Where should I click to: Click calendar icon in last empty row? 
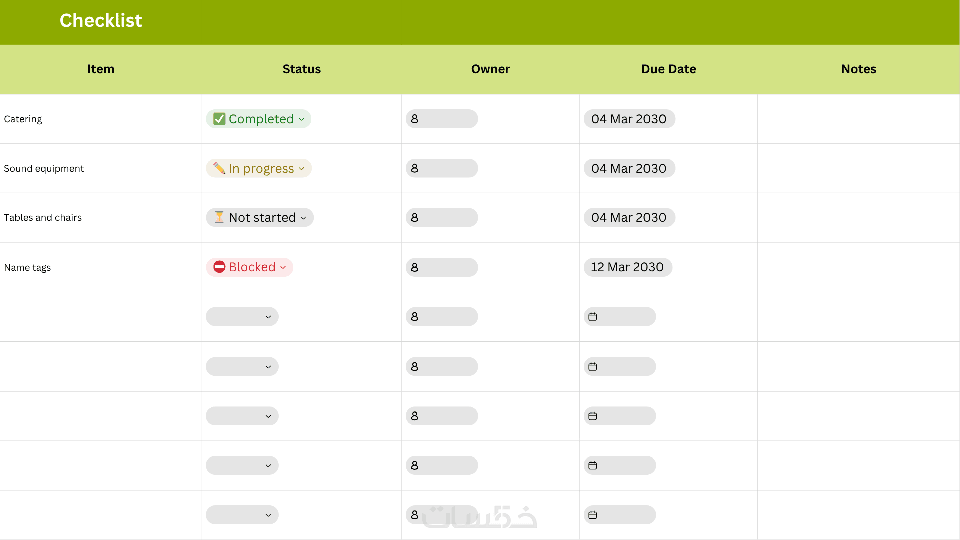pyautogui.click(x=593, y=515)
